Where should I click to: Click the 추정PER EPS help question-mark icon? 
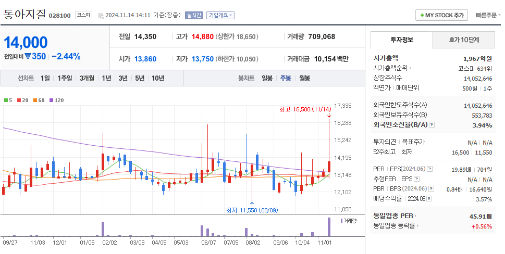point(416,179)
